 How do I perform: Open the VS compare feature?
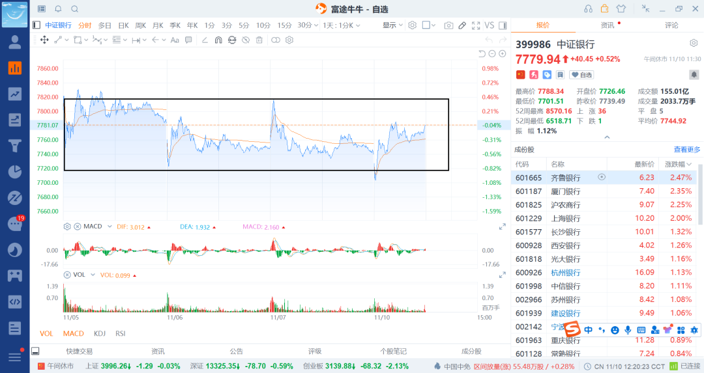point(490,25)
